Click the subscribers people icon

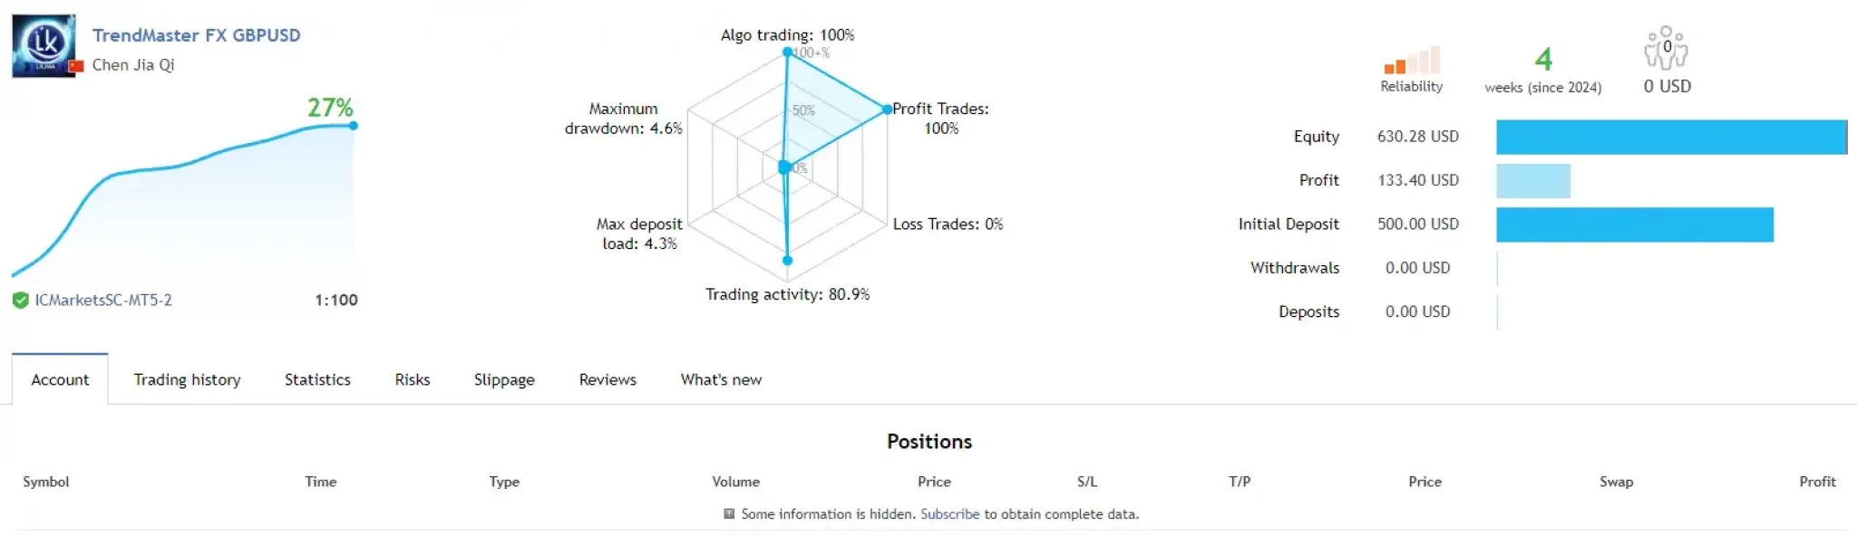tap(1666, 48)
